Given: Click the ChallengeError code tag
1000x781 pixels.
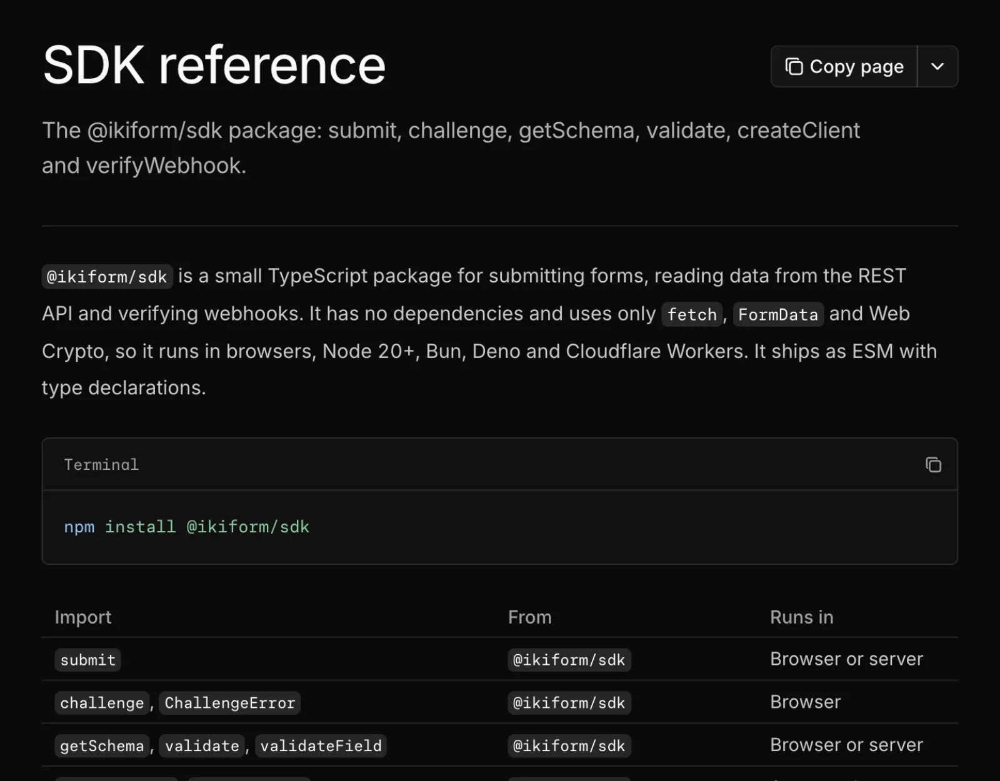Looking at the screenshot, I should (x=229, y=703).
